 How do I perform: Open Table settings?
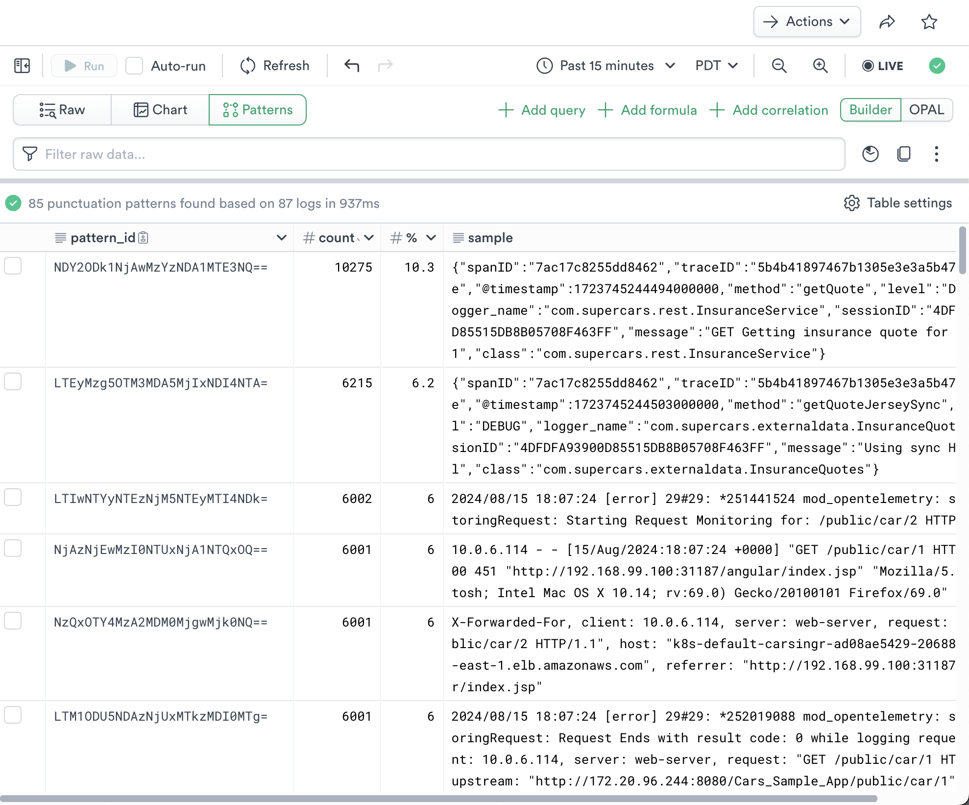[x=898, y=203]
